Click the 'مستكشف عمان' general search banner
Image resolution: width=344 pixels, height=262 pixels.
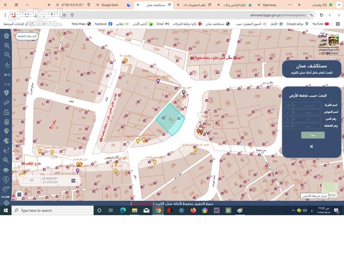point(312,69)
